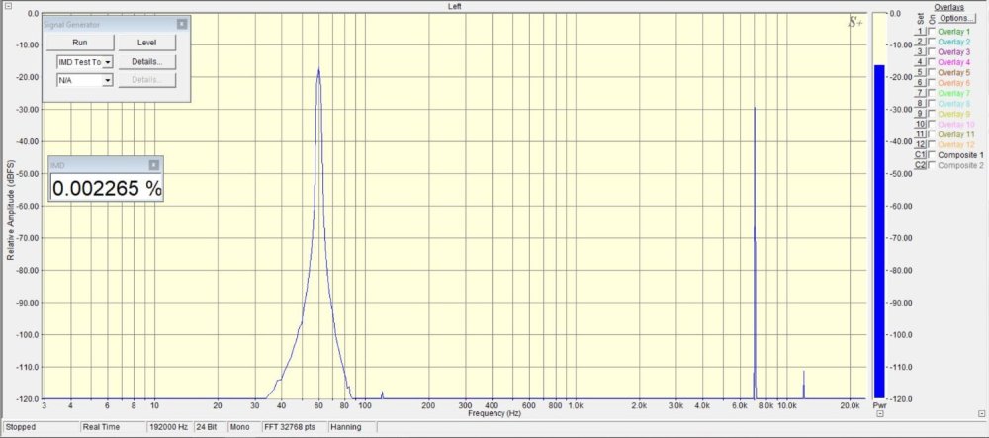The height and width of the screenshot is (438, 989).
Task: Click the Set 1 overlay button
Action: click(x=920, y=32)
